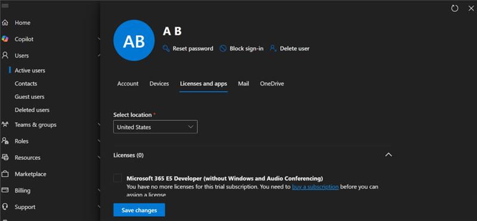The image size is (477, 221).
Task: Click the refresh icon in panel header
Action: tap(454, 8)
